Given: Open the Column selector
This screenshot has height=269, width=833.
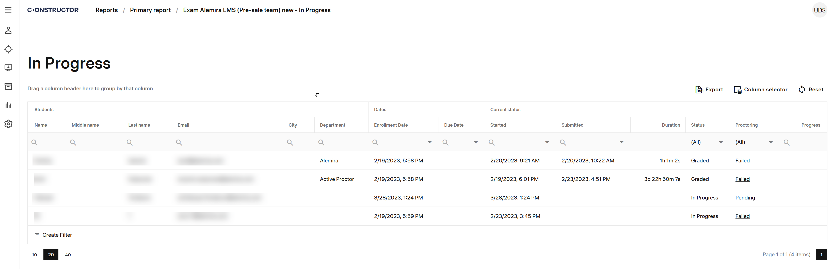Looking at the screenshot, I should (x=760, y=90).
